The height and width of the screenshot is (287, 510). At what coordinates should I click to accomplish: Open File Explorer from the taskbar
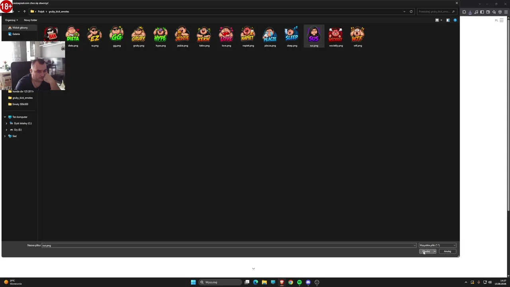[x=264, y=282]
